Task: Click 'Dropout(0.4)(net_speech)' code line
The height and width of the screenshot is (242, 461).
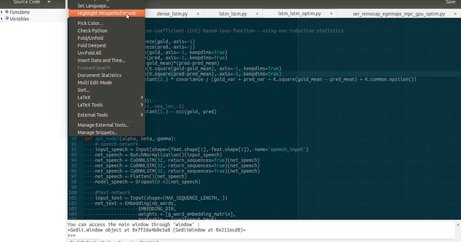Action: (x=148, y=182)
